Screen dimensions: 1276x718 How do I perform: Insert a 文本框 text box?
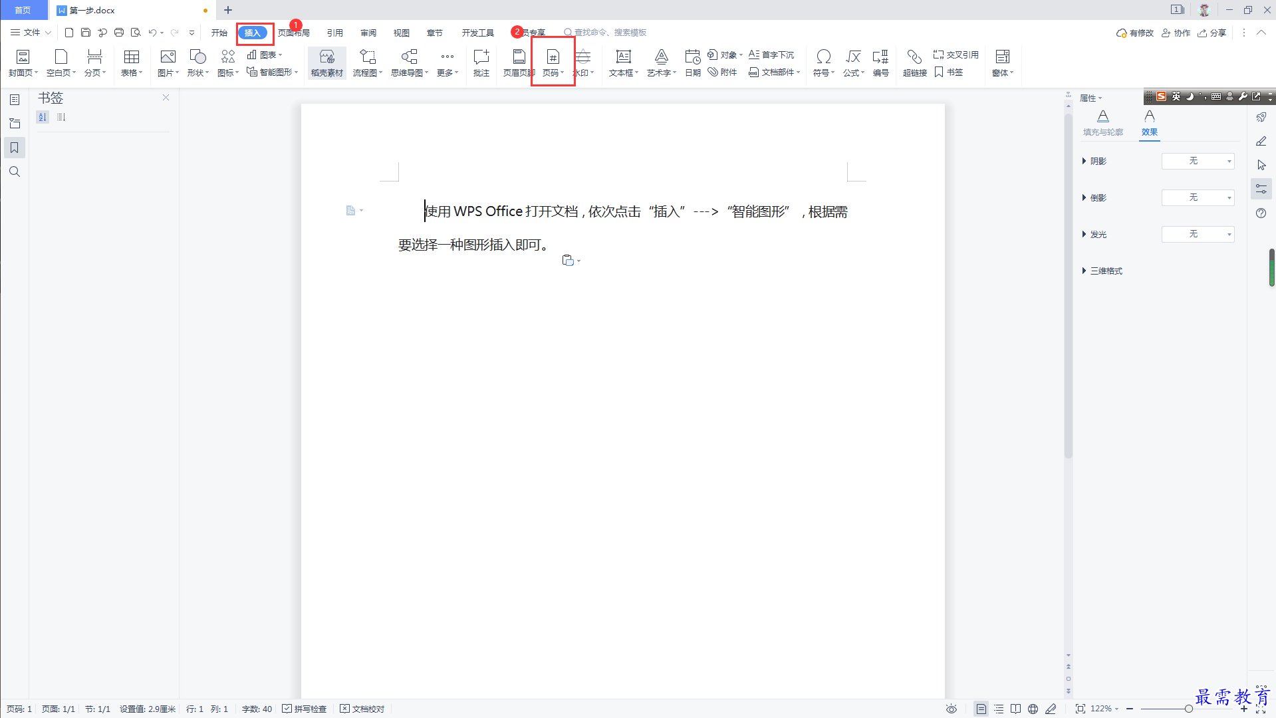click(624, 63)
